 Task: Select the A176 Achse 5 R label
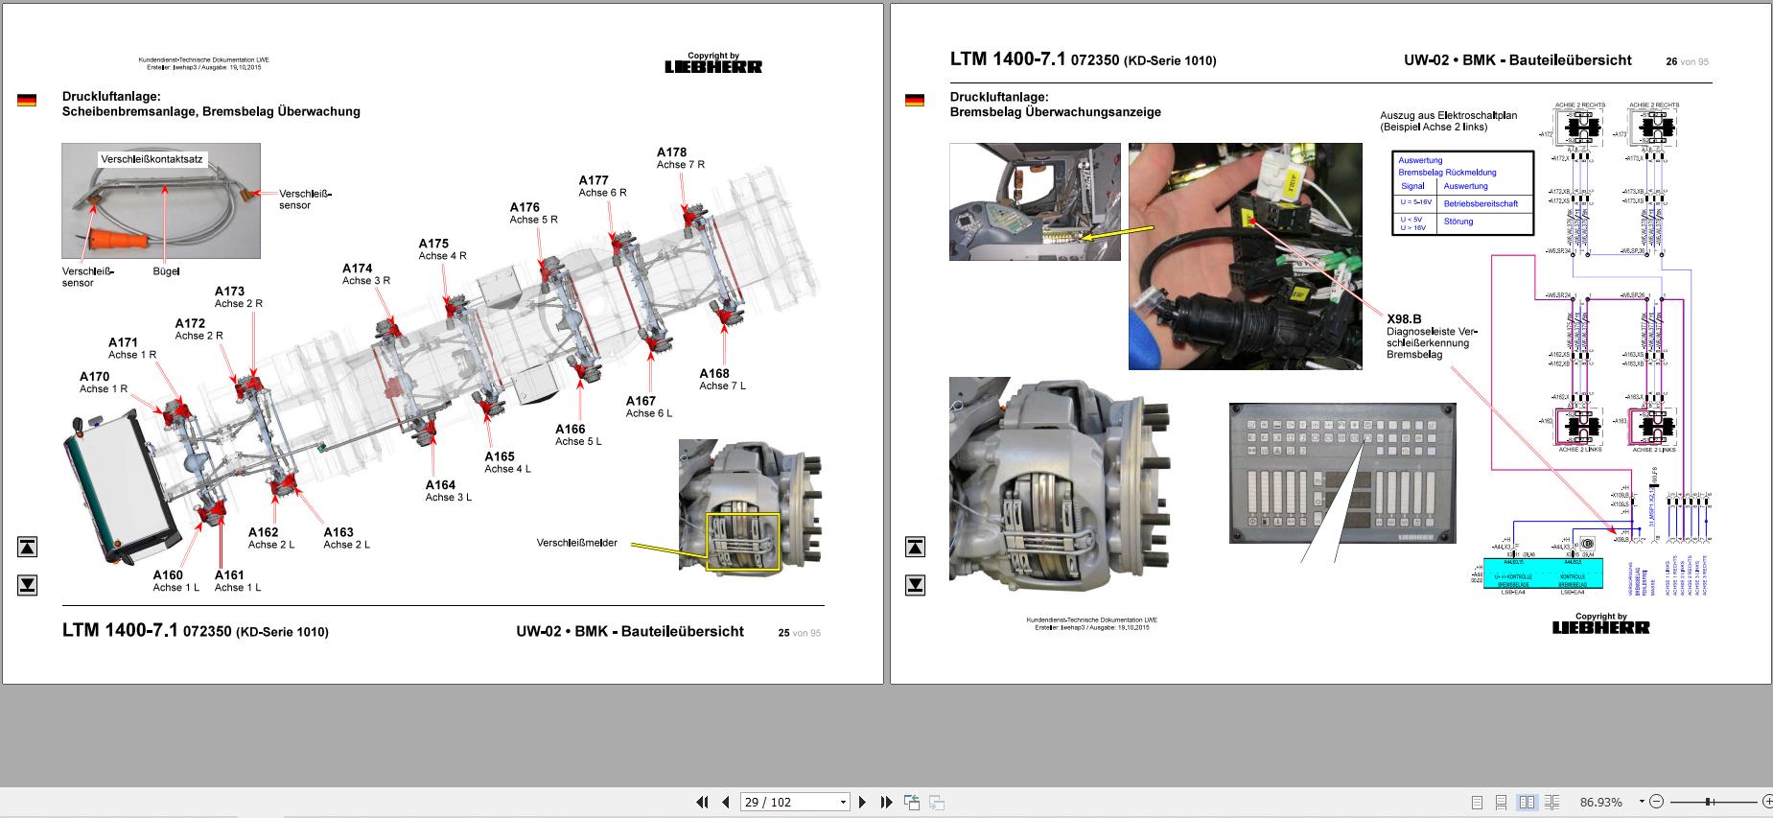(533, 213)
